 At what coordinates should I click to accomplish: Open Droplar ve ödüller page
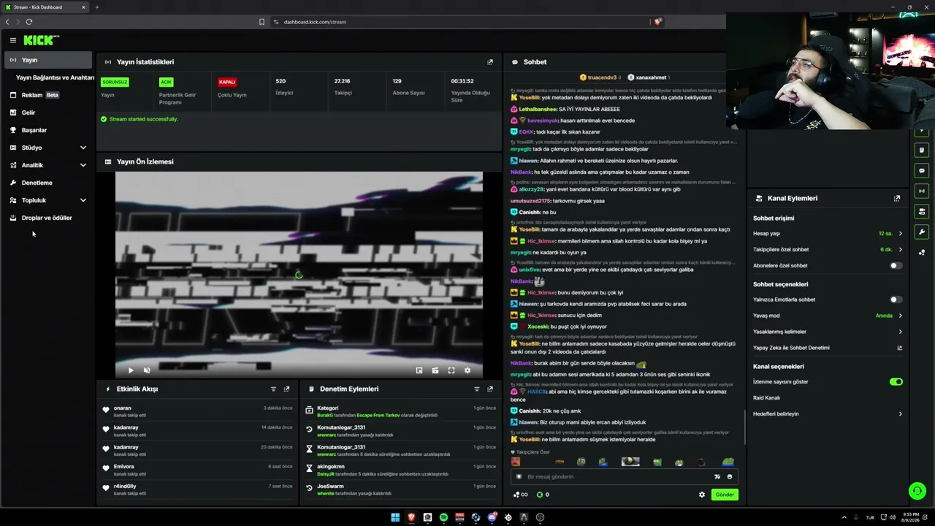tap(48, 218)
